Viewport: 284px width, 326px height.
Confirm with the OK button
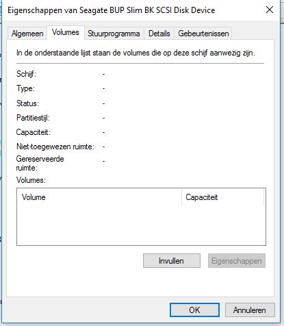coord(194,310)
